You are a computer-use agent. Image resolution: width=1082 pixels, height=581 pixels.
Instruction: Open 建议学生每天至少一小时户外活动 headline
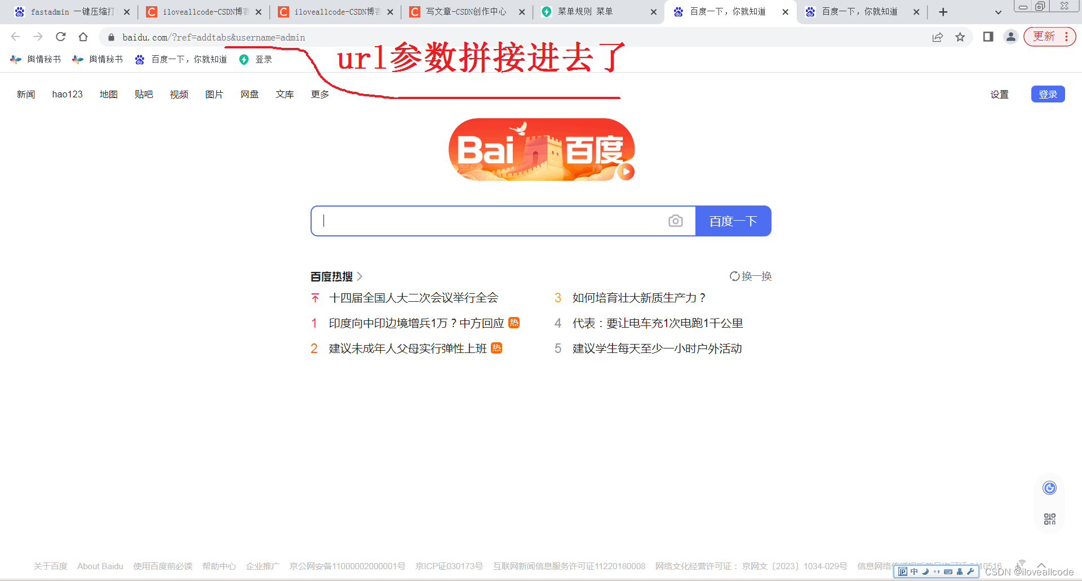pyautogui.click(x=657, y=348)
